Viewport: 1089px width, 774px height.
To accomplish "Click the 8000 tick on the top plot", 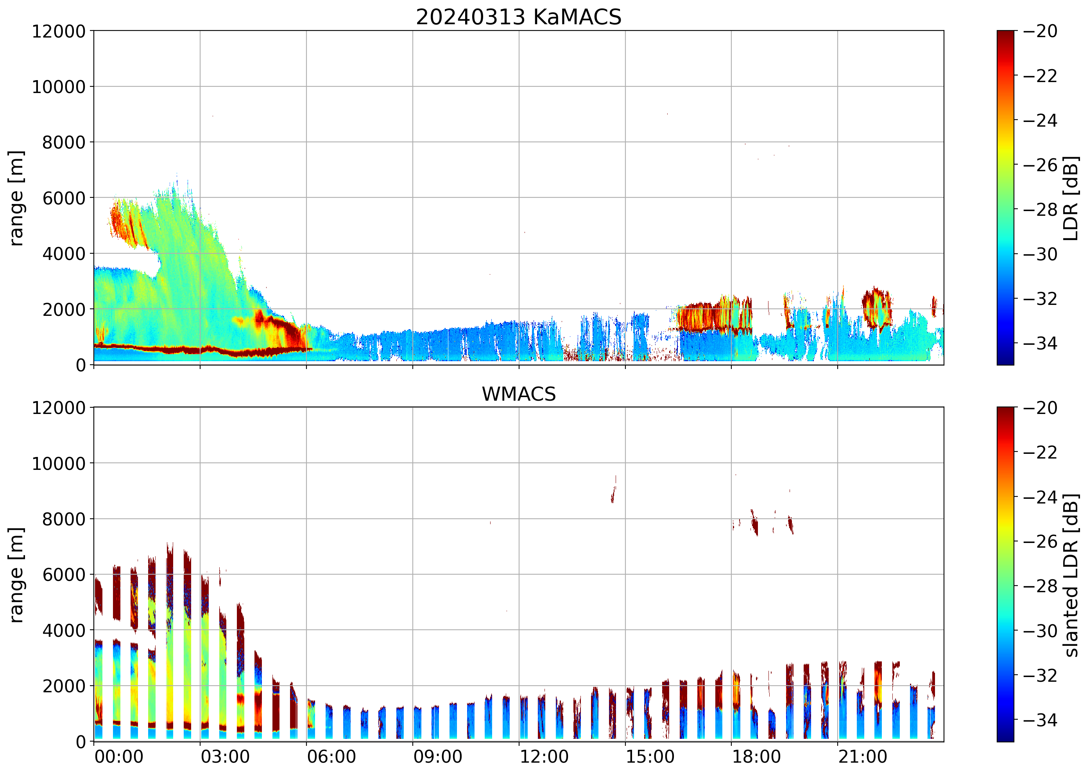I will (64, 143).
